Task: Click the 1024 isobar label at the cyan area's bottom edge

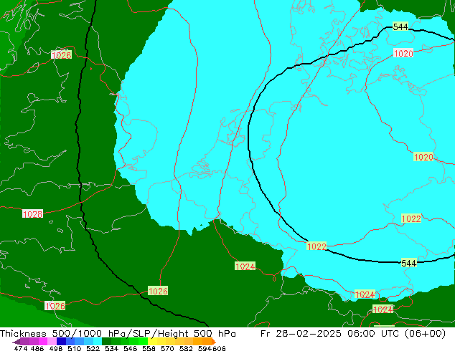Action: pyautogui.click(x=365, y=294)
